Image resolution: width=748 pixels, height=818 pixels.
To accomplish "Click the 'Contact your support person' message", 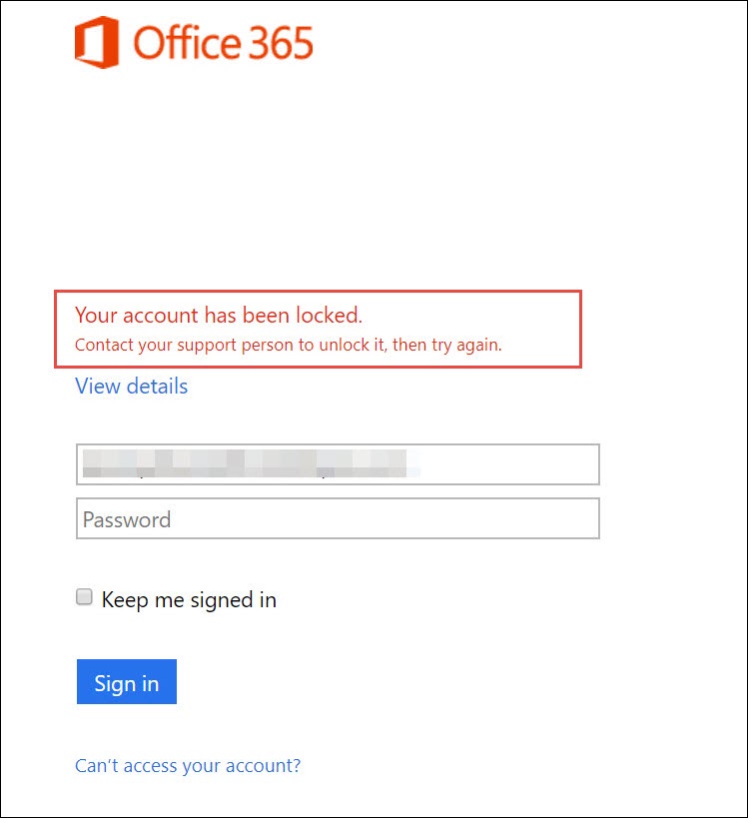I will (x=289, y=345).
